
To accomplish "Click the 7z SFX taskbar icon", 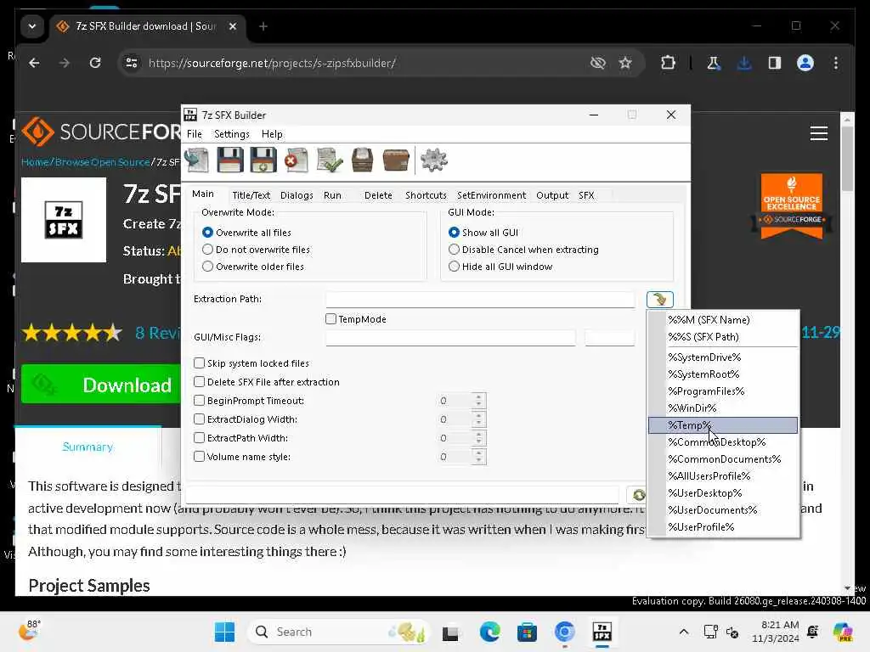I will (602, 632).
